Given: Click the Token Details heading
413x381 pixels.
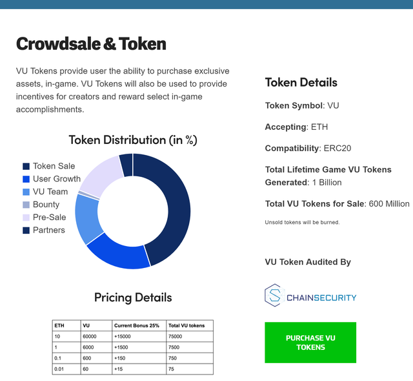Looking at the screenshot, I should coord(301,83).
